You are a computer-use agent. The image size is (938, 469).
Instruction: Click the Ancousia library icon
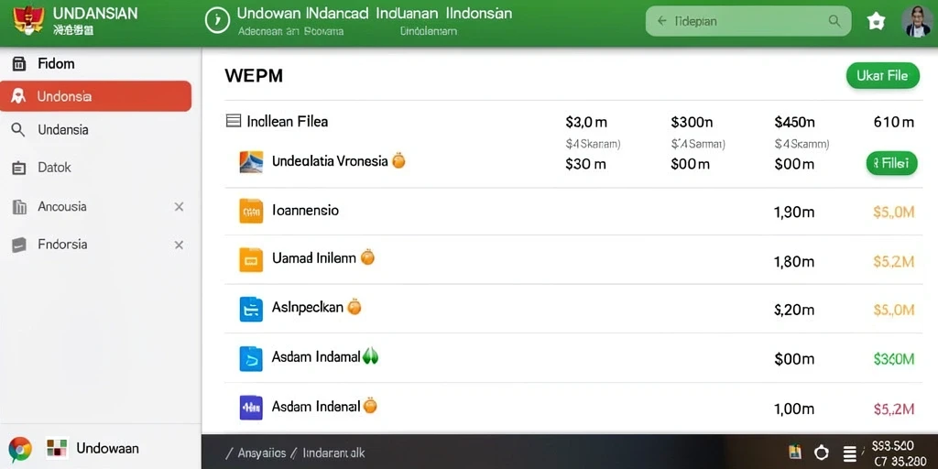coord(19,207)
